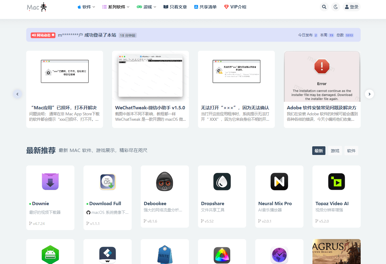Click the search magnifier icon
Screen dimensions: 386x264
(x=324, y=7)
